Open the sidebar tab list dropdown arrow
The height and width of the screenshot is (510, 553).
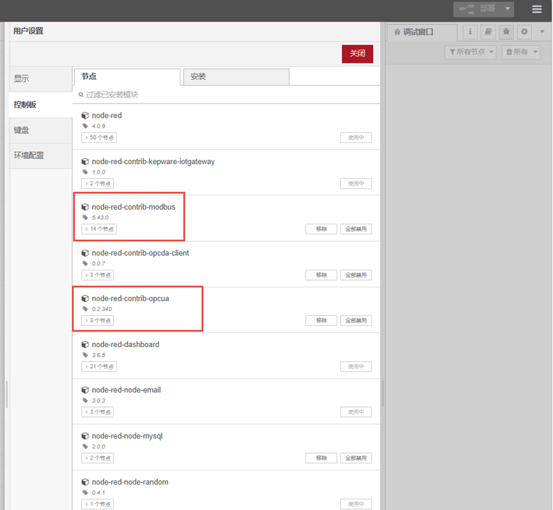542,32
